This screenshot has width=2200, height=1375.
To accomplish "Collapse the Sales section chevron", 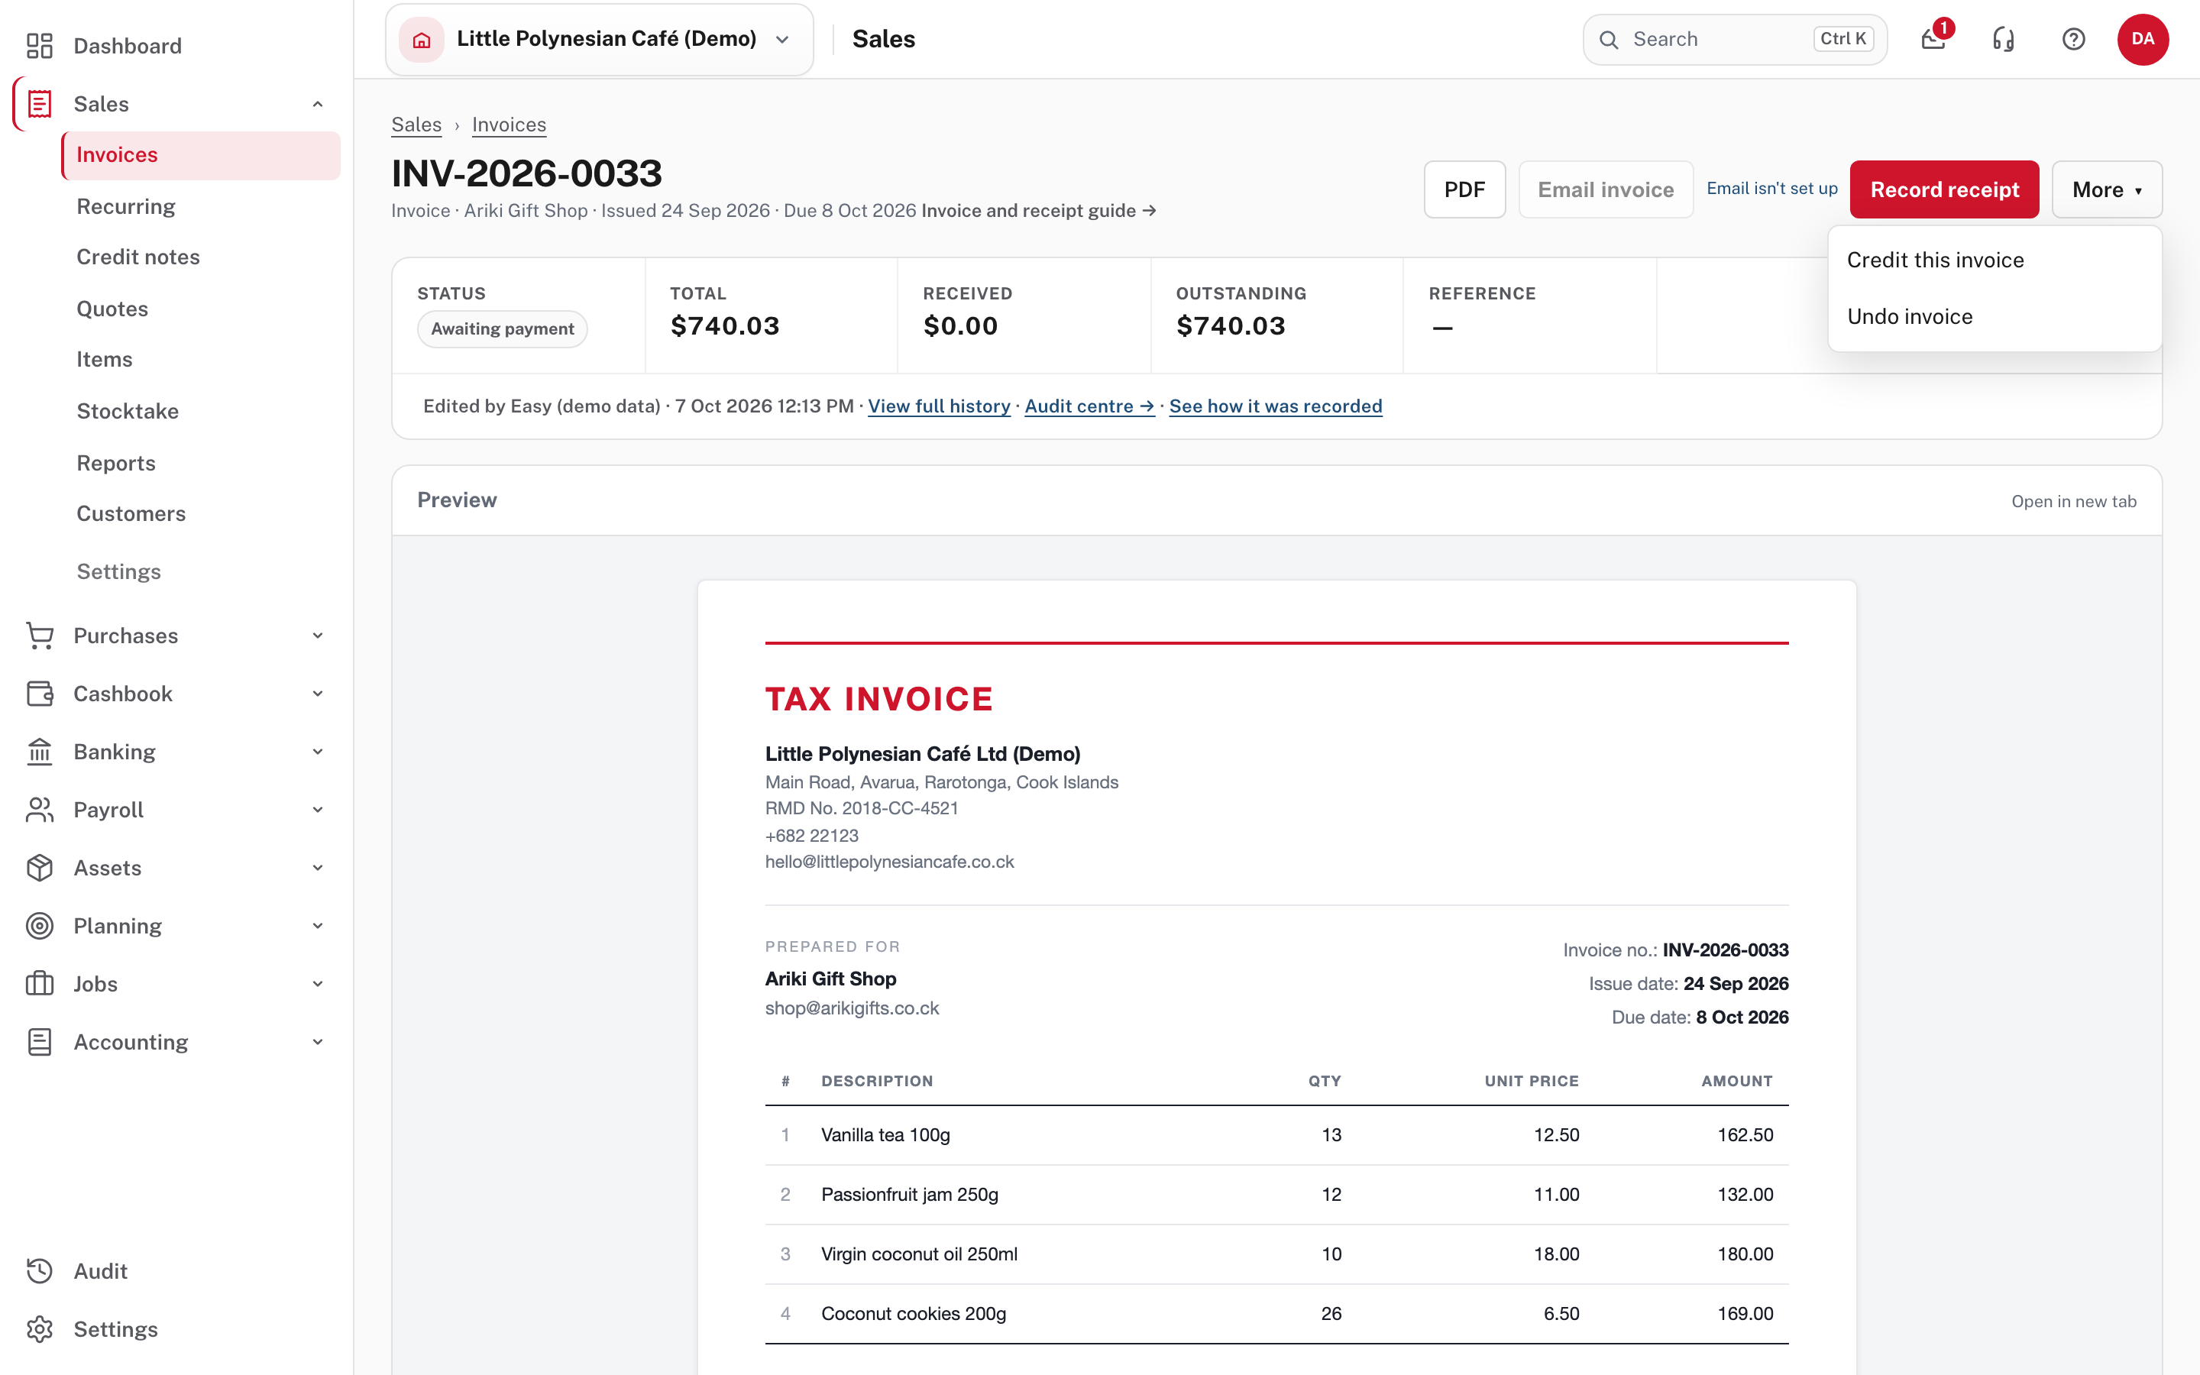I will 317,104.
